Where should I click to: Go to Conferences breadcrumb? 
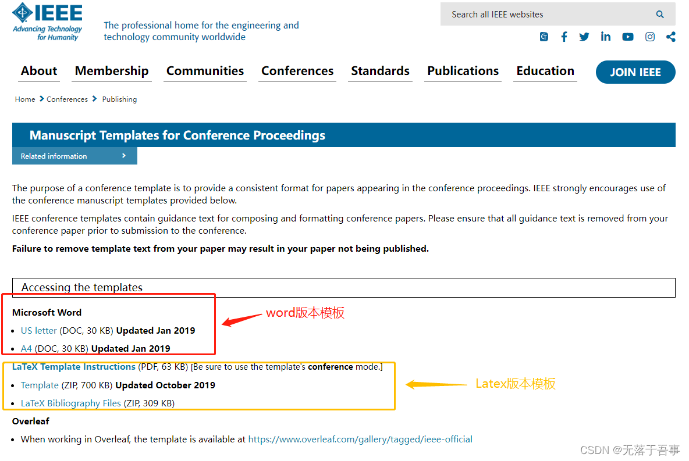(68, 99)
